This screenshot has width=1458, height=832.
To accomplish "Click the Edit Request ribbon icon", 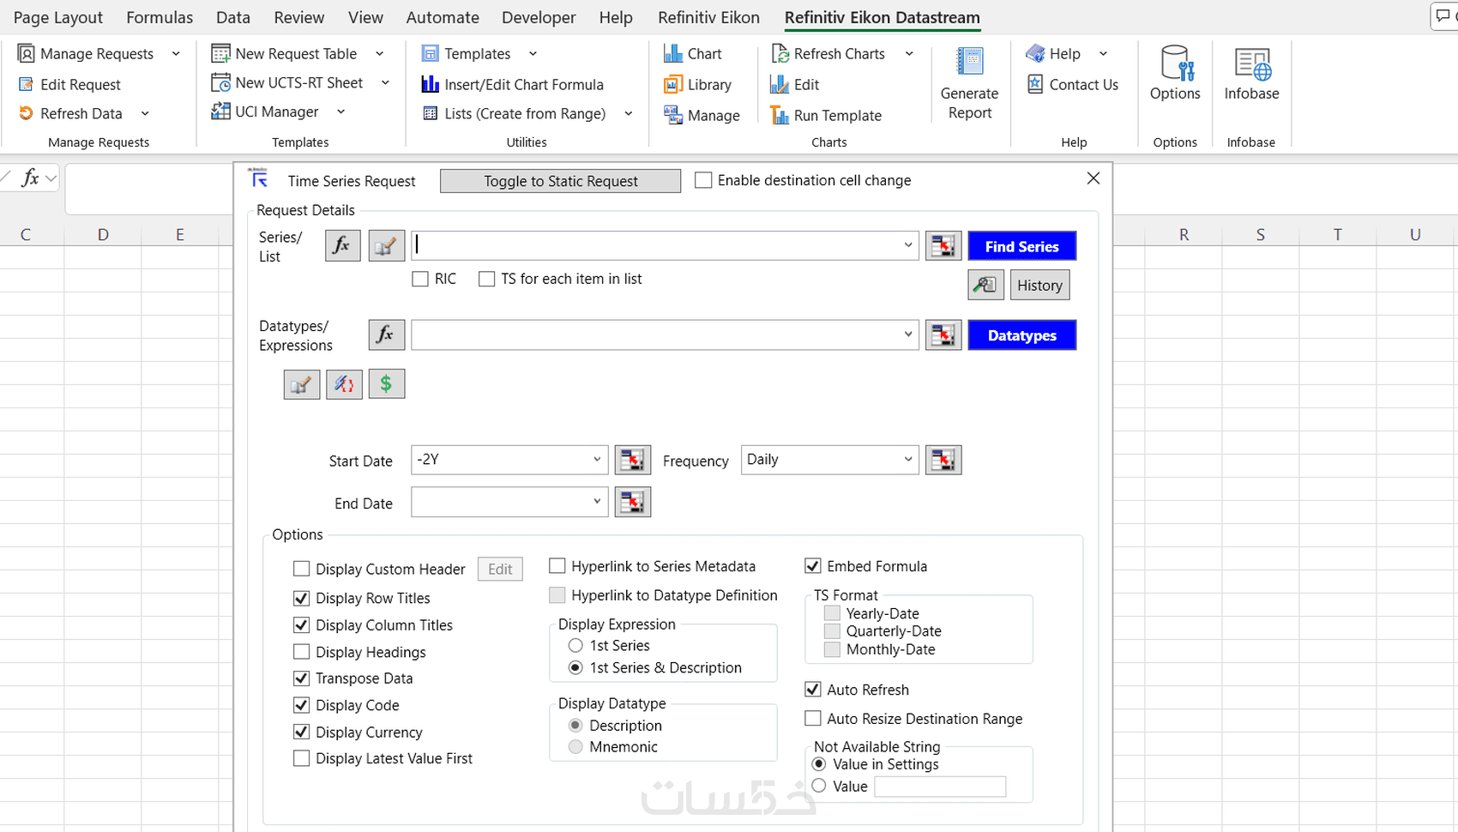I will pos(27,84).
